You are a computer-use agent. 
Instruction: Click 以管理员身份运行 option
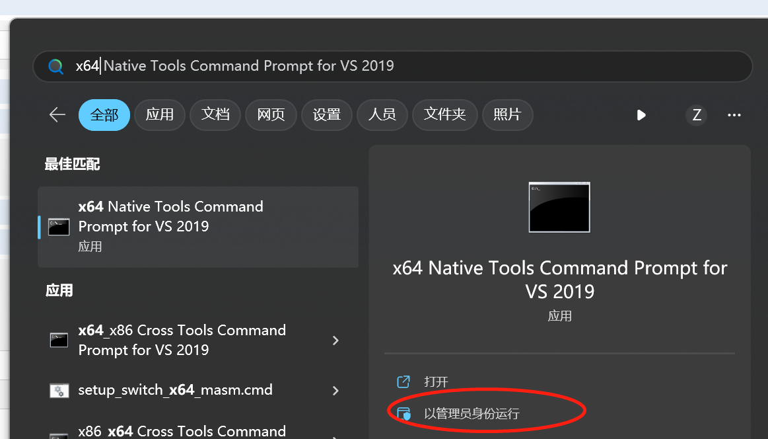[471, 413]
